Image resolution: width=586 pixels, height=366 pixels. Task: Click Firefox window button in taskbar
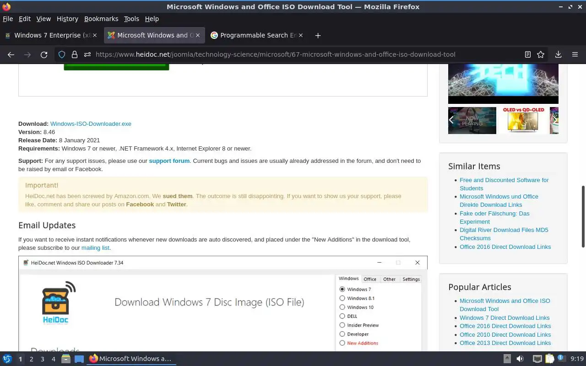point(131,359)
